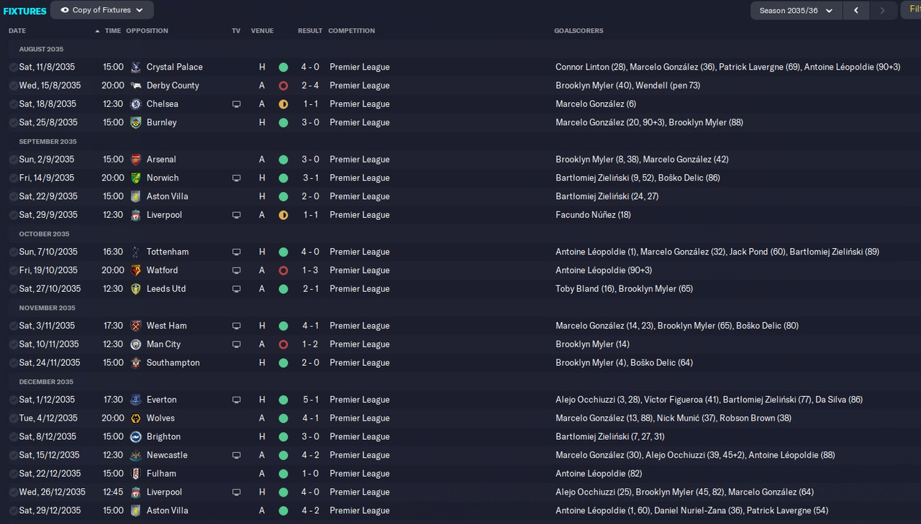This screenshot has height=524, width=921.
Task: Click goalscorers text 'Facundo Núñez (18)'
Action: coord(593,215)
